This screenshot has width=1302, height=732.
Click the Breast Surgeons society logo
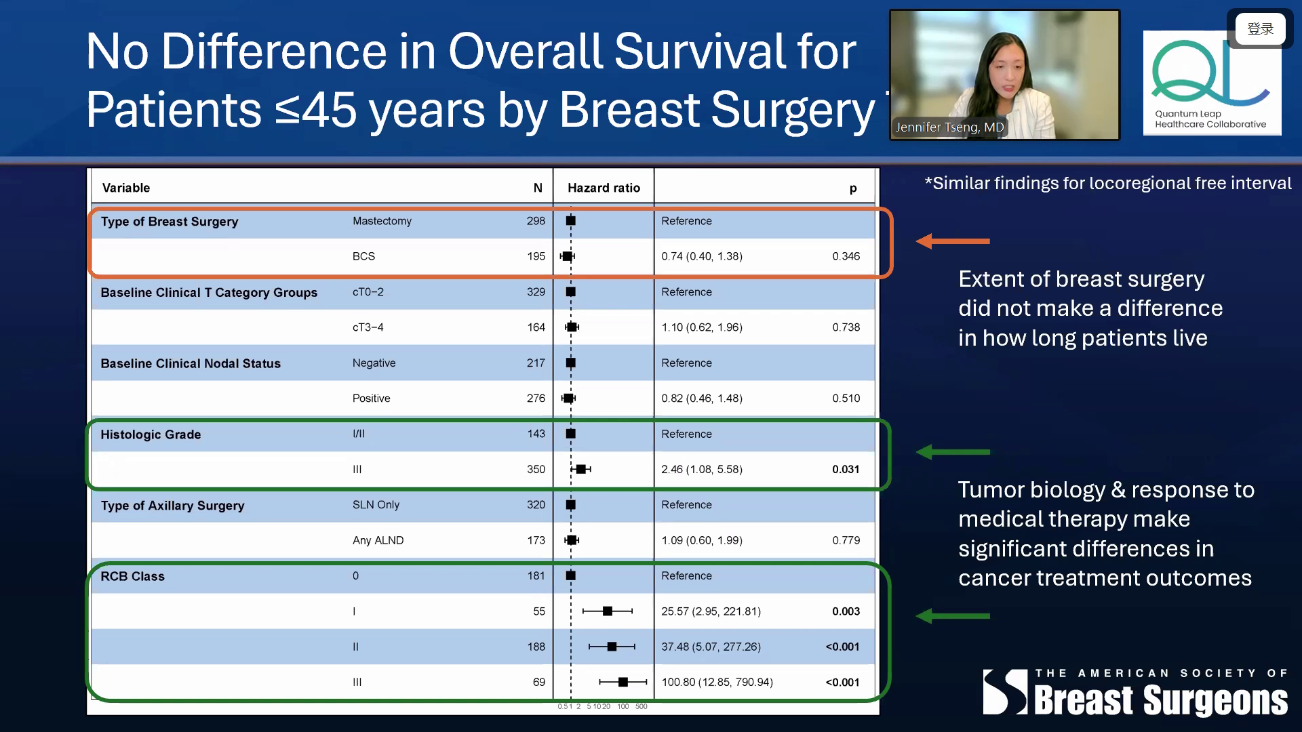(x=1135, y=693)
